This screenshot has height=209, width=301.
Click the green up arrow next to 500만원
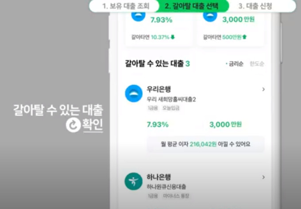(x=244, y=37)
